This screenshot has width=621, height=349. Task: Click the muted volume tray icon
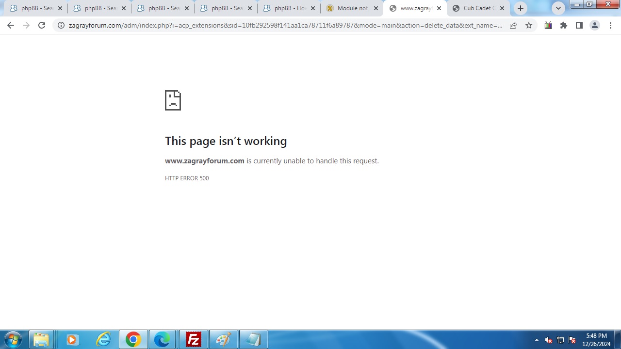click(x=549, y=340)
